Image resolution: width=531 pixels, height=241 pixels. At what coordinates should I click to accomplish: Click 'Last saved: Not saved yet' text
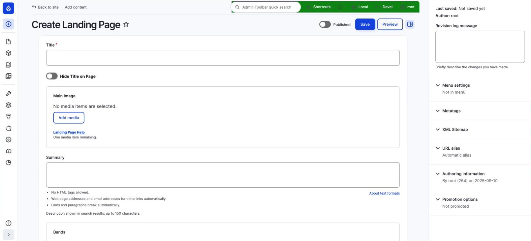click(x=460, y=9)
